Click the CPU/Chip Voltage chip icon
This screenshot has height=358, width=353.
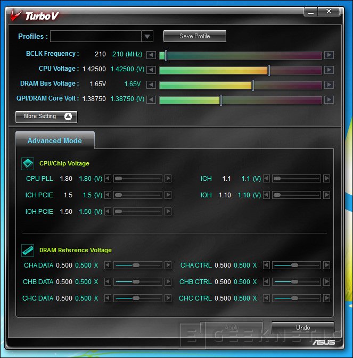tap(28, 164)
